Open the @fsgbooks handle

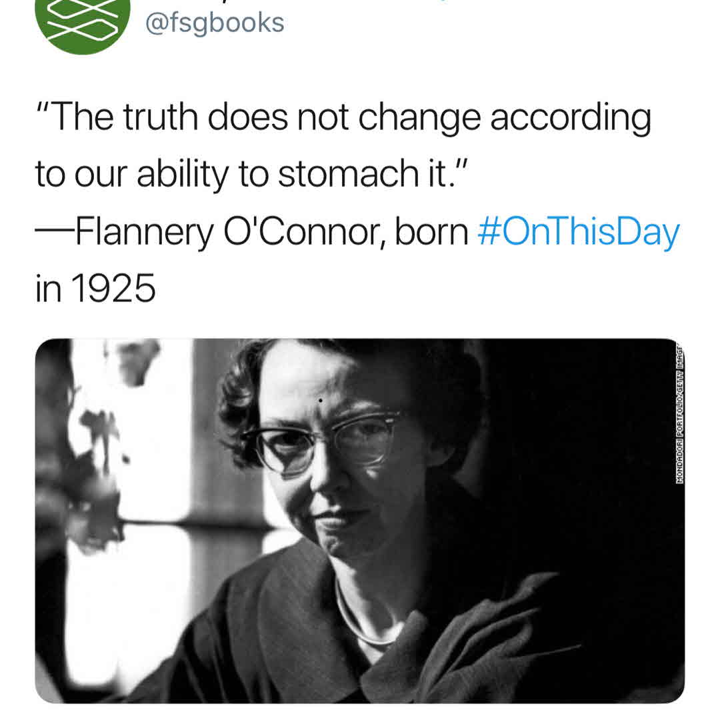click(215, 23)
